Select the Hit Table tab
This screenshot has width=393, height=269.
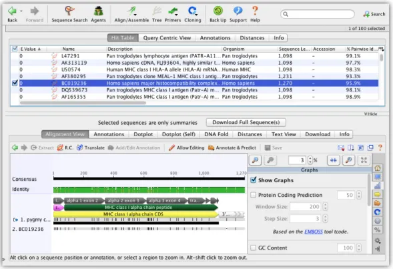click(x=123, y=38)
